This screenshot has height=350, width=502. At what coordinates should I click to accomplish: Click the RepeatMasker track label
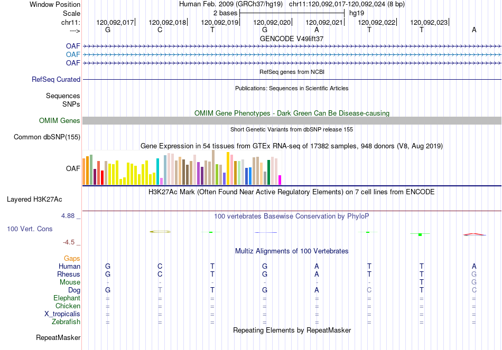[58, 338]
